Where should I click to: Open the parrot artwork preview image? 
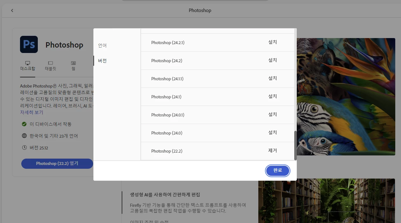pos(346,97)
